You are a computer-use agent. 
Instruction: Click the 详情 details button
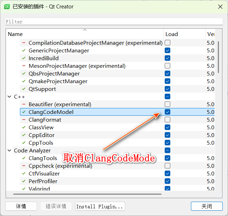click(x=21, y=206)
